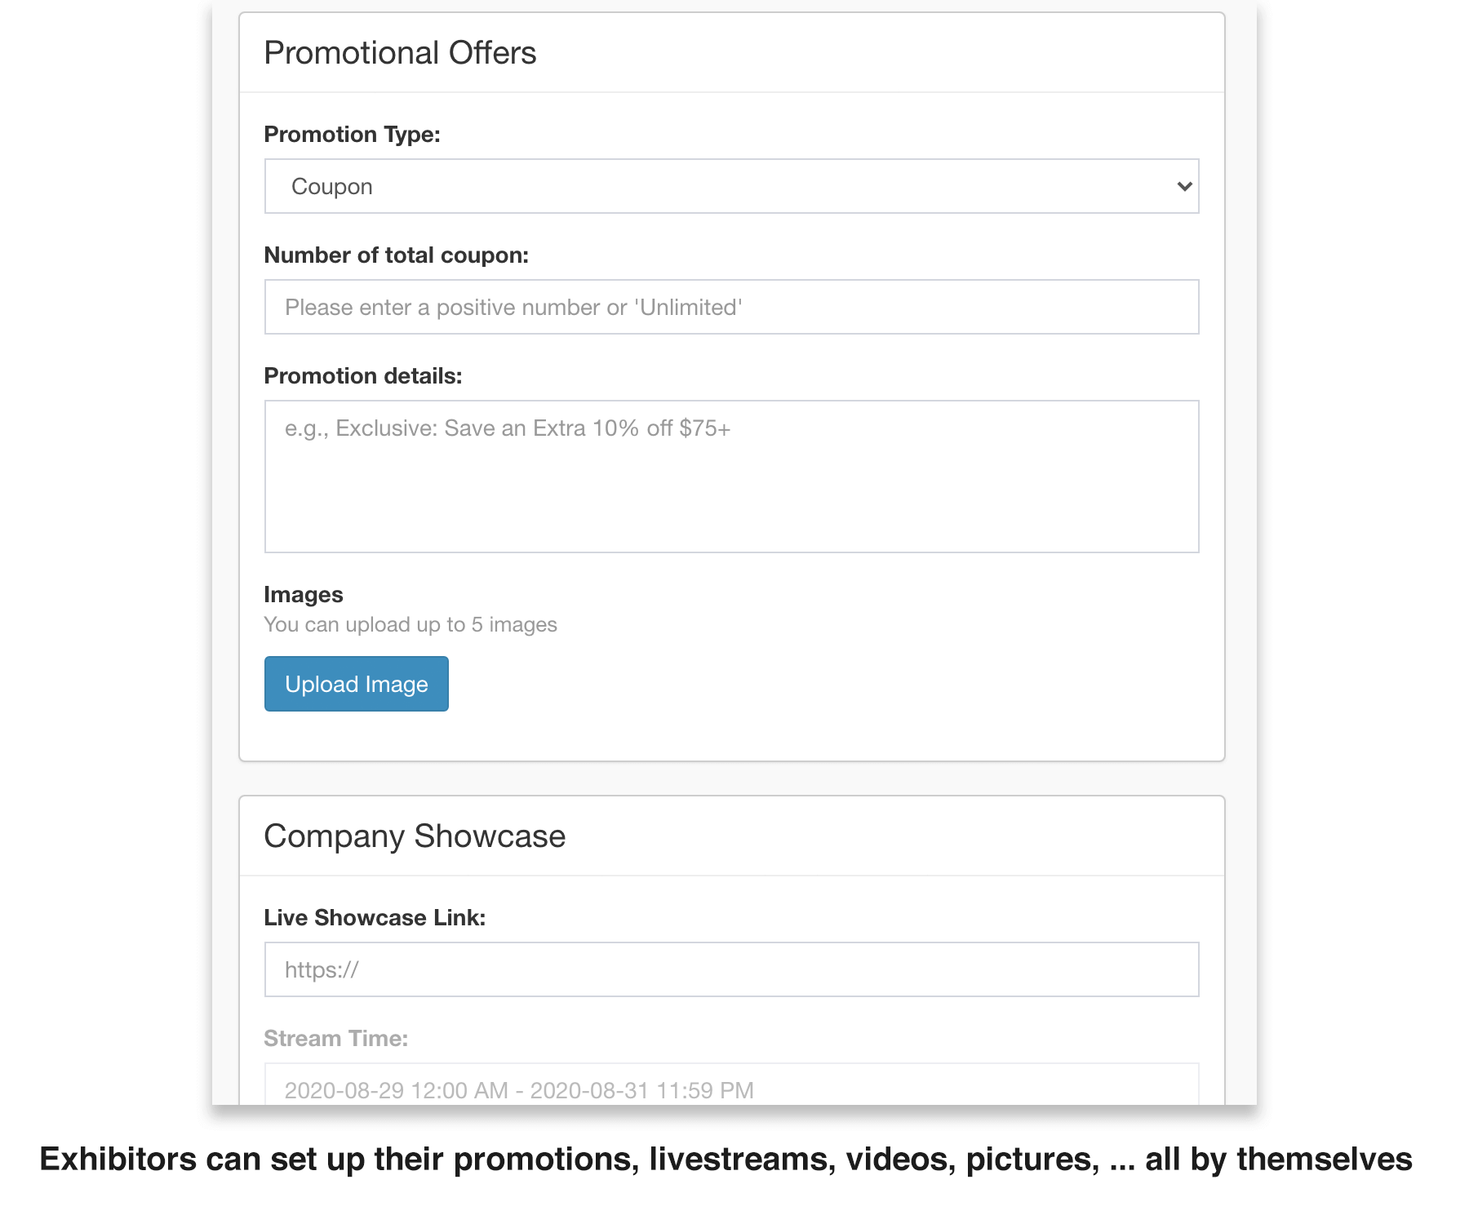Image resolution: width=1469 pixels, height=1224 pixels.
Task: Click the dropdown chevron arrow beside Coupon
Action: pyautogui.click(x=1184, y=186)
